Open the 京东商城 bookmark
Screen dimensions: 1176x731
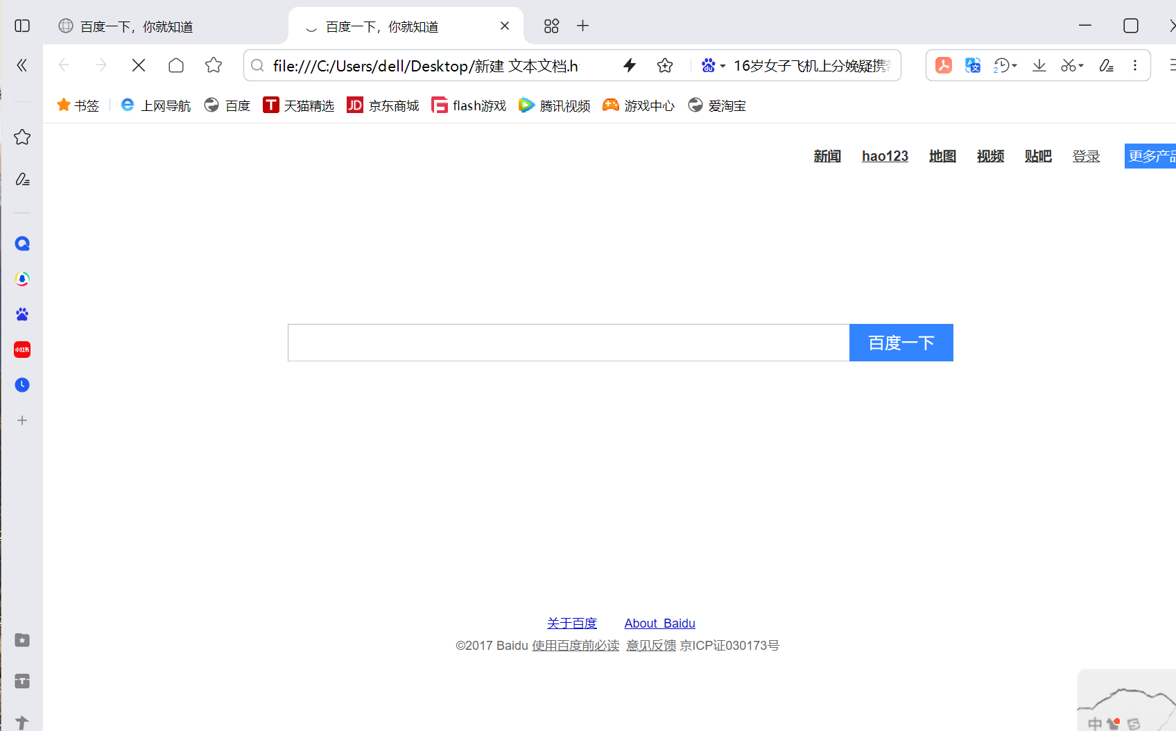pyautogui.click(x=383, y=105)
